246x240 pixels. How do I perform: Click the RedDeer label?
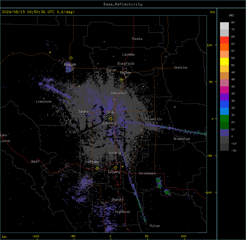click(x=126, y=73)
